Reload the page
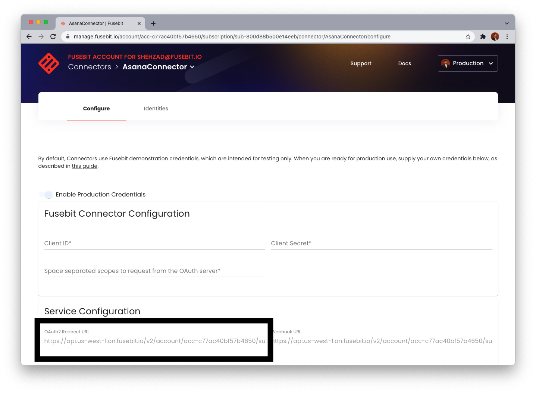The image size is (536, 393). (53, 37)
